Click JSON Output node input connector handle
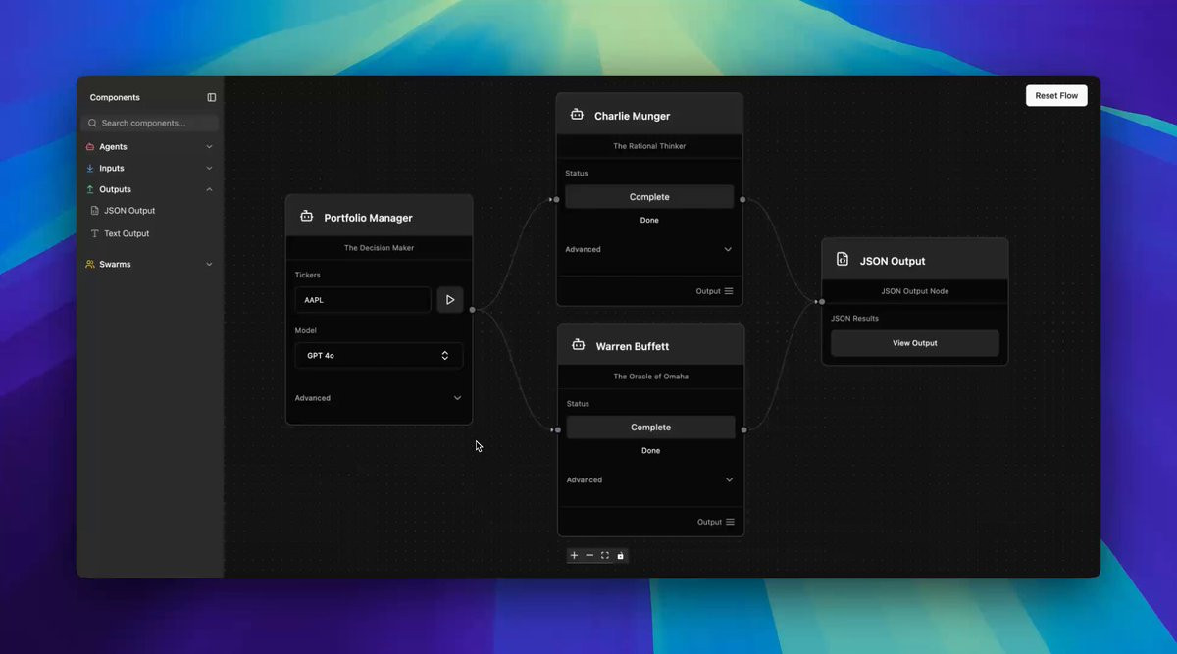The width and height of the screenshot is (1177, 654). [x=822, y=302]
